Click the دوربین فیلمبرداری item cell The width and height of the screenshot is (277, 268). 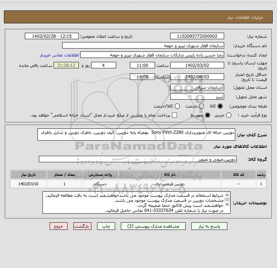(169, 184)
